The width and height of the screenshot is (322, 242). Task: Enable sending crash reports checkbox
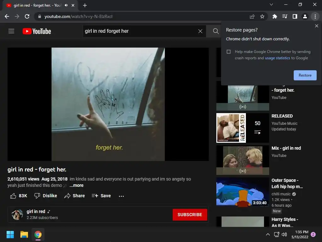(x=229, y=52)
